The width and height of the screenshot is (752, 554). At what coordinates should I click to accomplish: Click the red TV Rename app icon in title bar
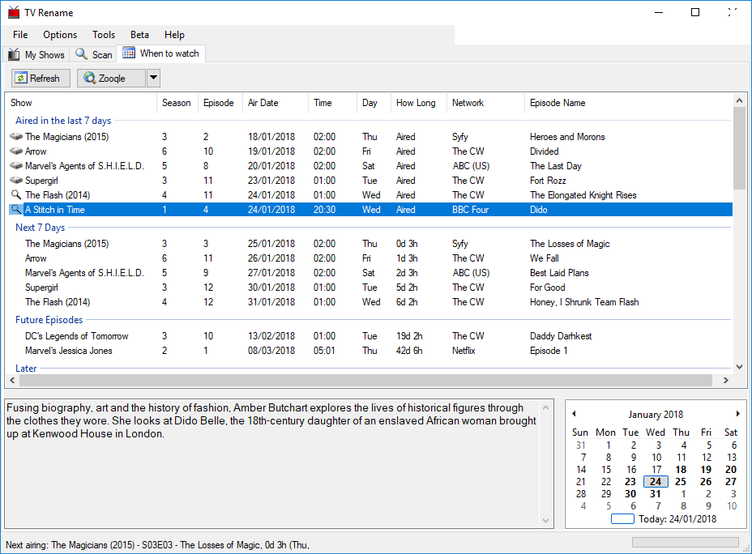[x=14, y=13]
